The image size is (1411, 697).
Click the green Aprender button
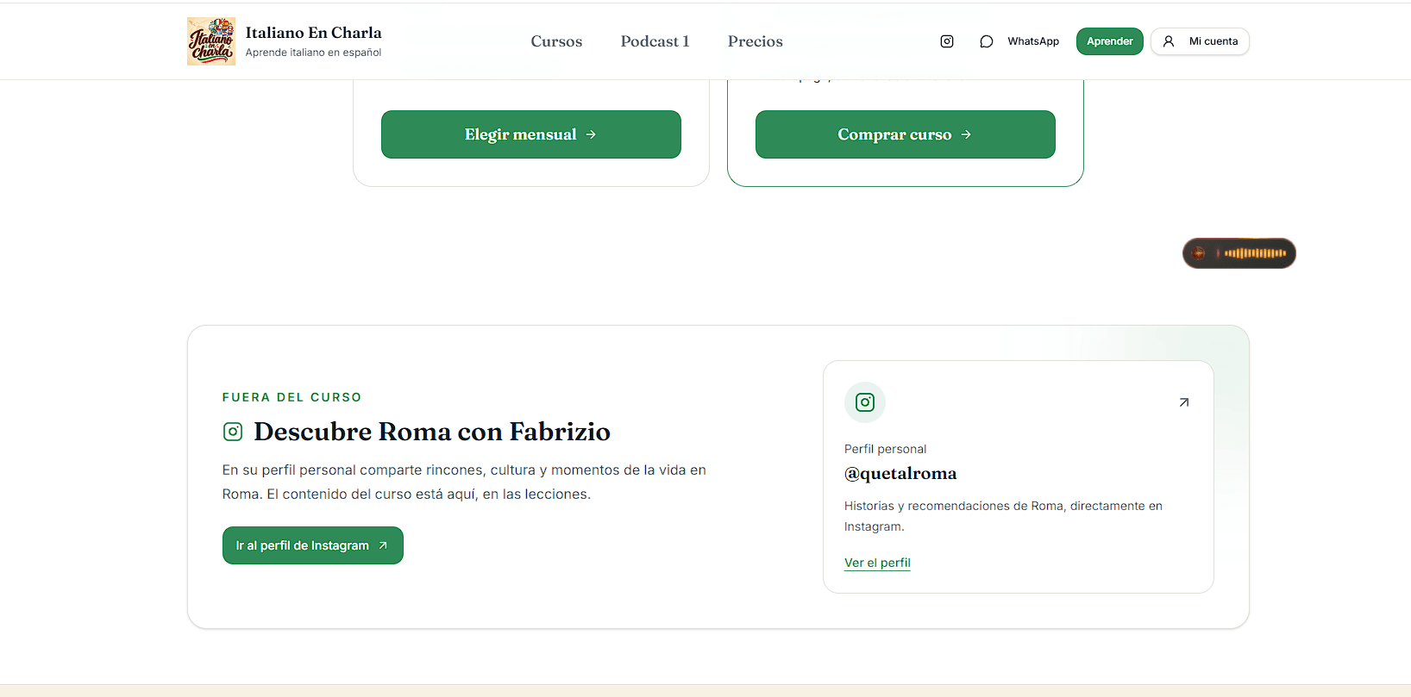pyautogui.click(x=1110, y=41)
